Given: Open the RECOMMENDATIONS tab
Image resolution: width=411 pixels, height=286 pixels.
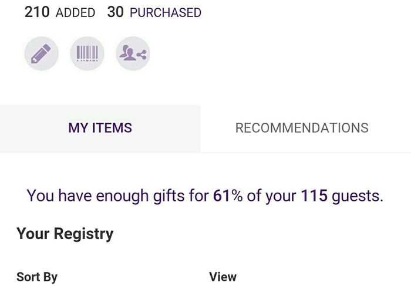Looking at the screenshot, I should [x=302, y=128].
